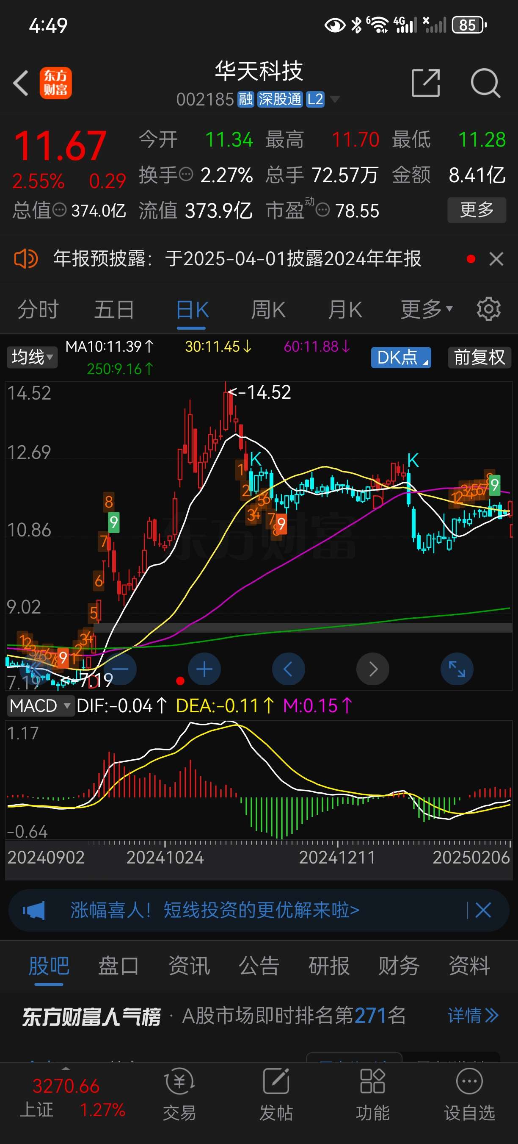This screenshot has height=1144, width=518.
Task: Tap the 市盈 info icon
Action: click(x=322, y=209)
